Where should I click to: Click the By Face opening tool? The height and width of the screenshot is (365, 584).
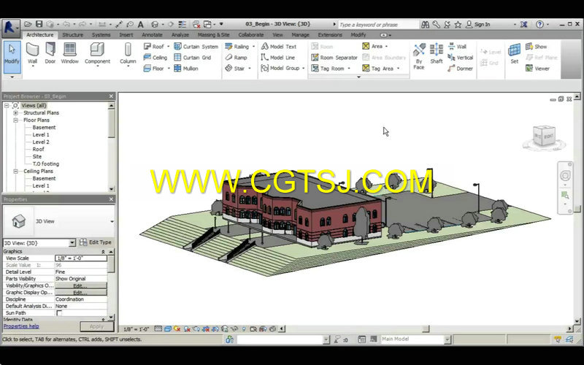[x=418, y=56]
